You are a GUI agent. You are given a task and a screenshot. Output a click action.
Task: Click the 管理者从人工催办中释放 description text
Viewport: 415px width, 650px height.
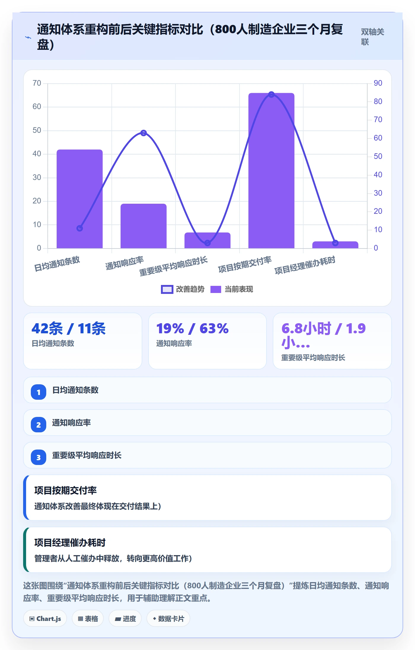click(x=113, y=558)
